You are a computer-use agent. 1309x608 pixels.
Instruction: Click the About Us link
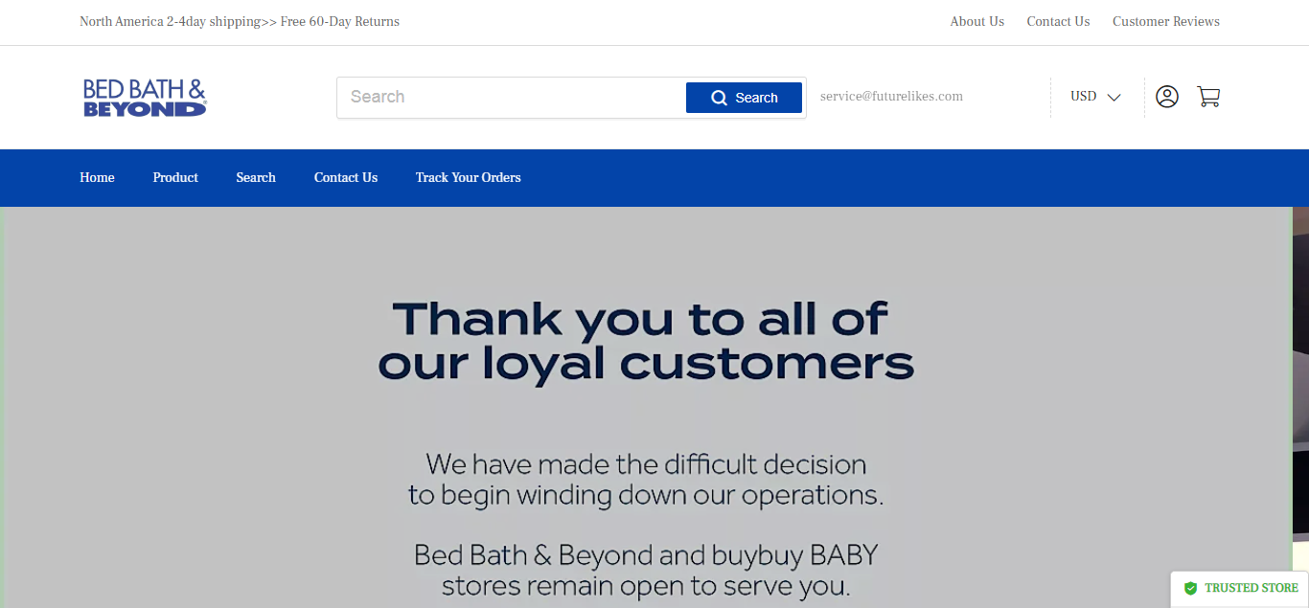pos(976,21)
